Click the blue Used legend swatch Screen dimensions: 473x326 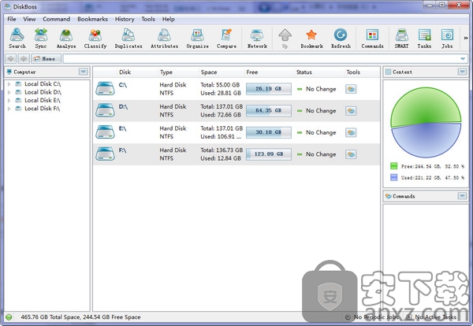[393, 177]
